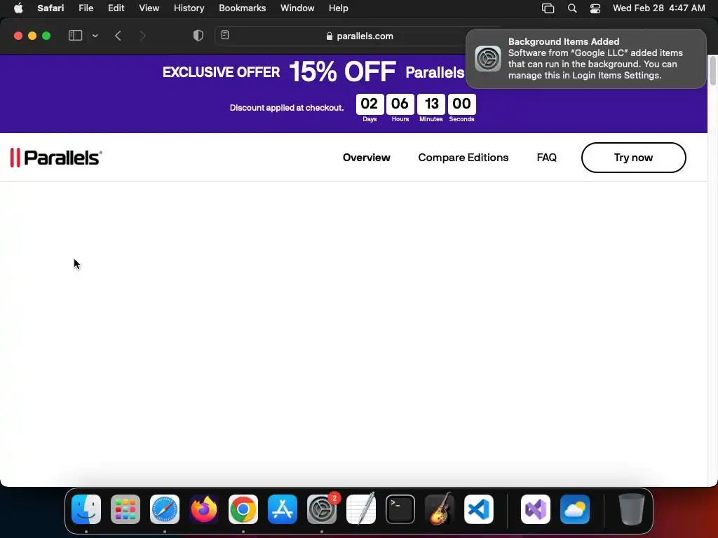The width and height of the screenshot is (718, 538).
Task: Go forward with the forward arrow
Action: 142,36
